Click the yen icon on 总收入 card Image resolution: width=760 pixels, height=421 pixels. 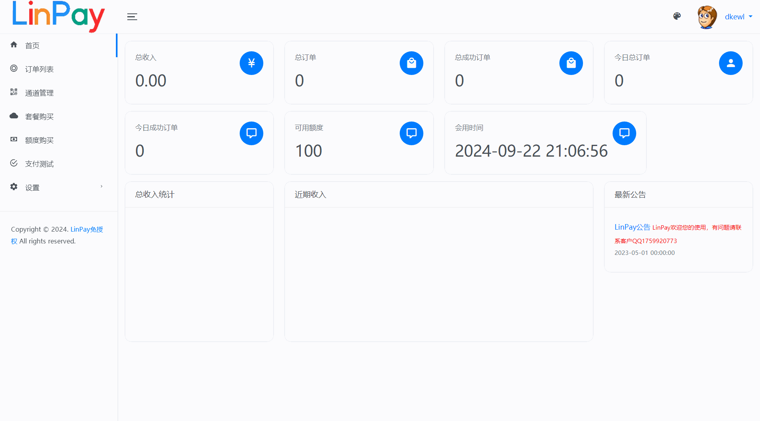tap(251, 63)
